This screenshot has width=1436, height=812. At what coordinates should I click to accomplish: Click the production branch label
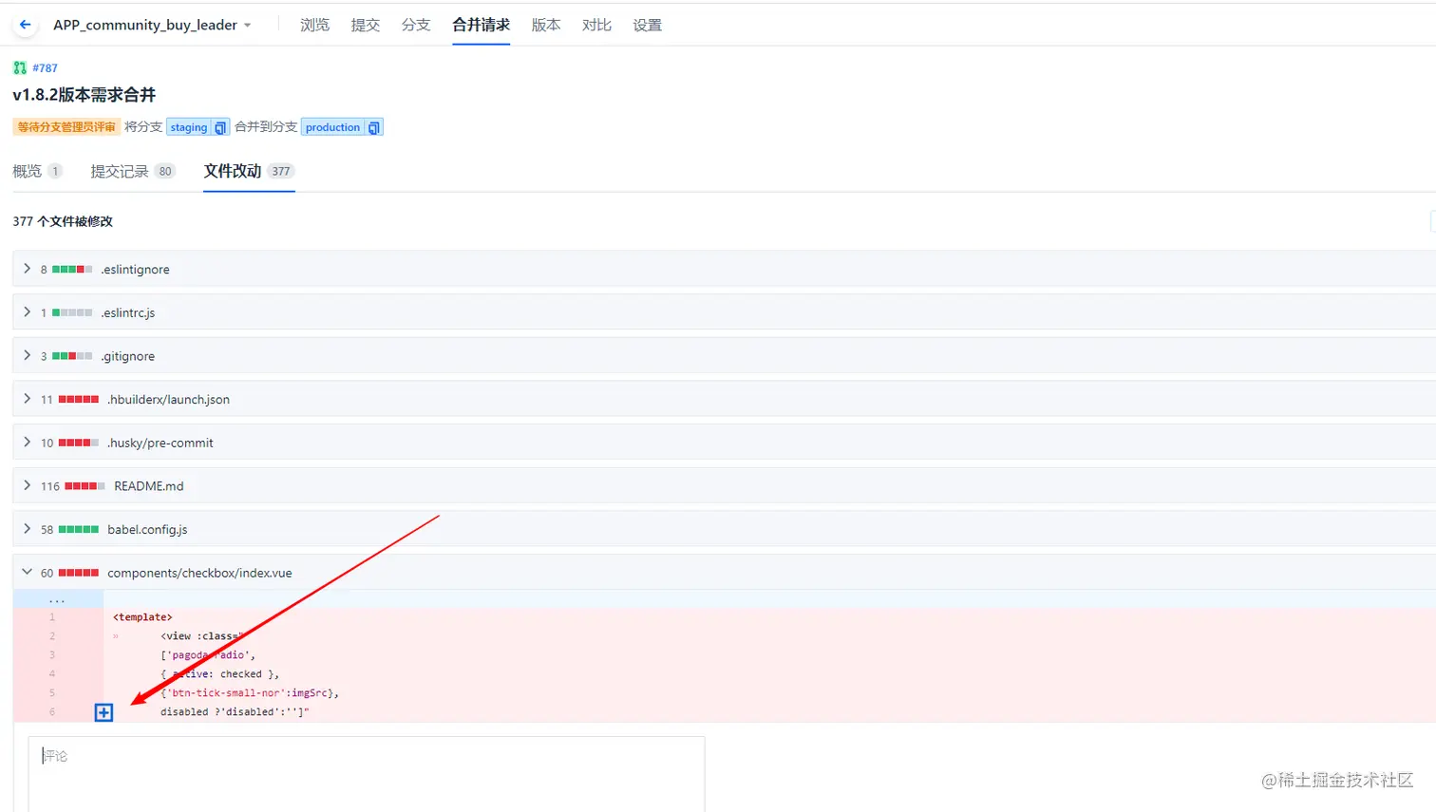tap(332, 127)
